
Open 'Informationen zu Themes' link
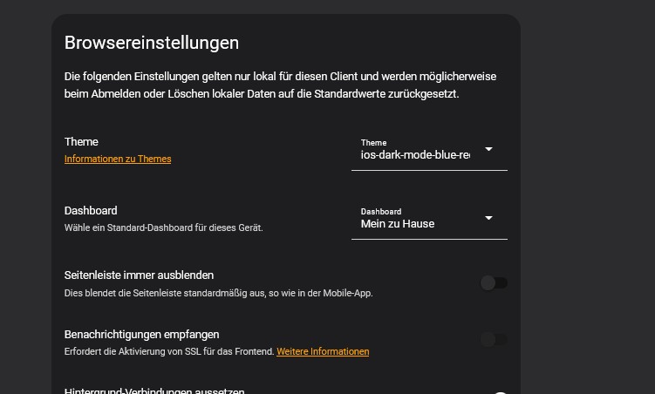(x=118, y=159)
